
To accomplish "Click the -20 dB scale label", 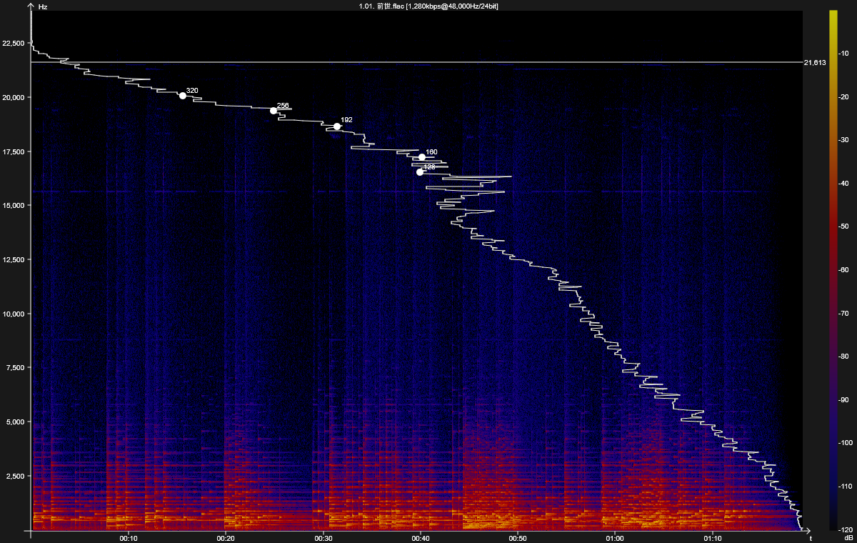I will [844, 96].
